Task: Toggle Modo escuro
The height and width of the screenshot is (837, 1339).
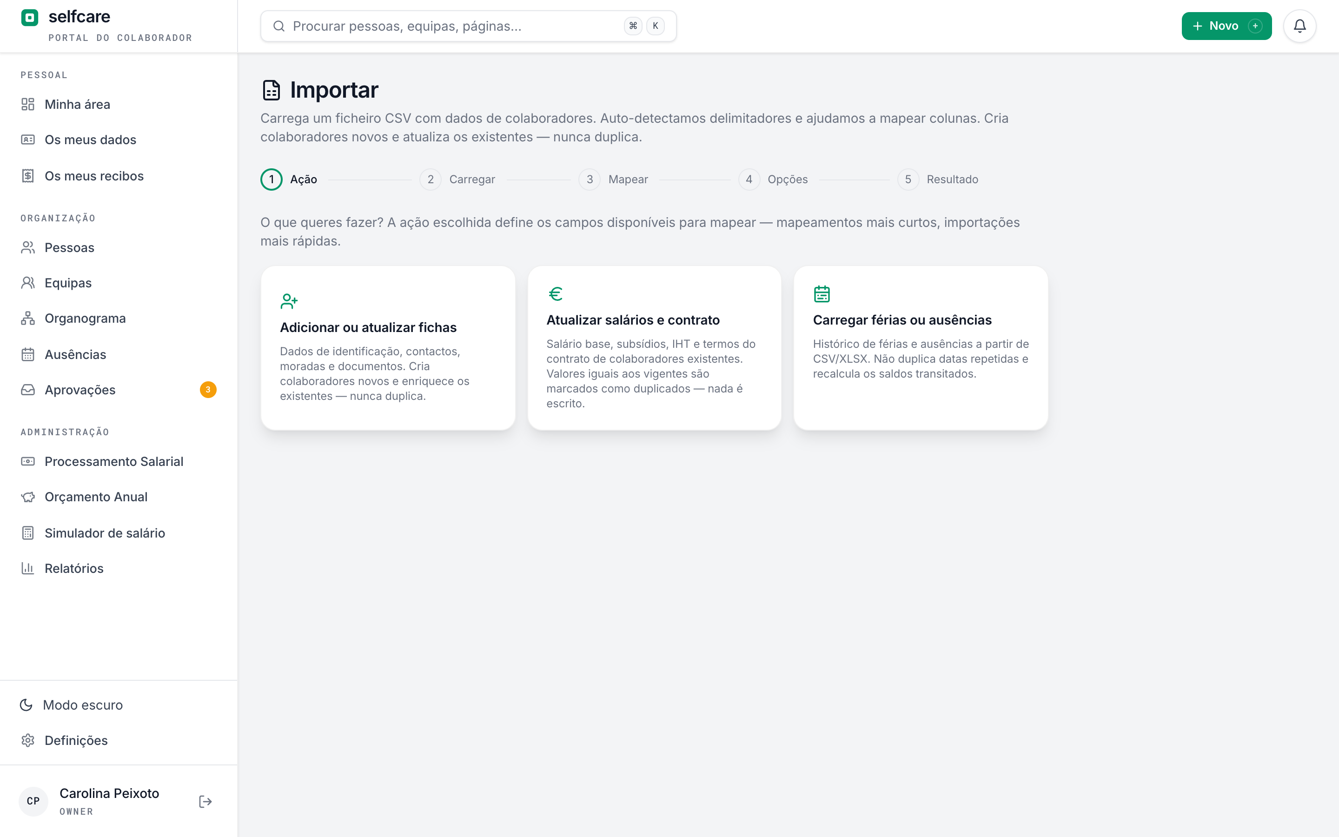Action: click(x=119, y=704)
